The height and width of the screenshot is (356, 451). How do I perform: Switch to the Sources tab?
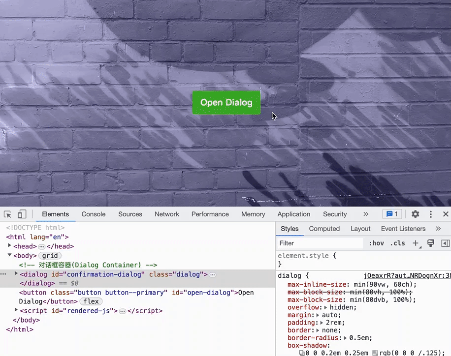(x=130, y=214)
